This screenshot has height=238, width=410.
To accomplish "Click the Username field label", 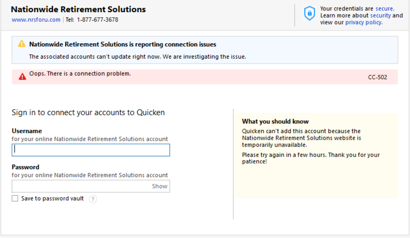I will coord(27,131).
